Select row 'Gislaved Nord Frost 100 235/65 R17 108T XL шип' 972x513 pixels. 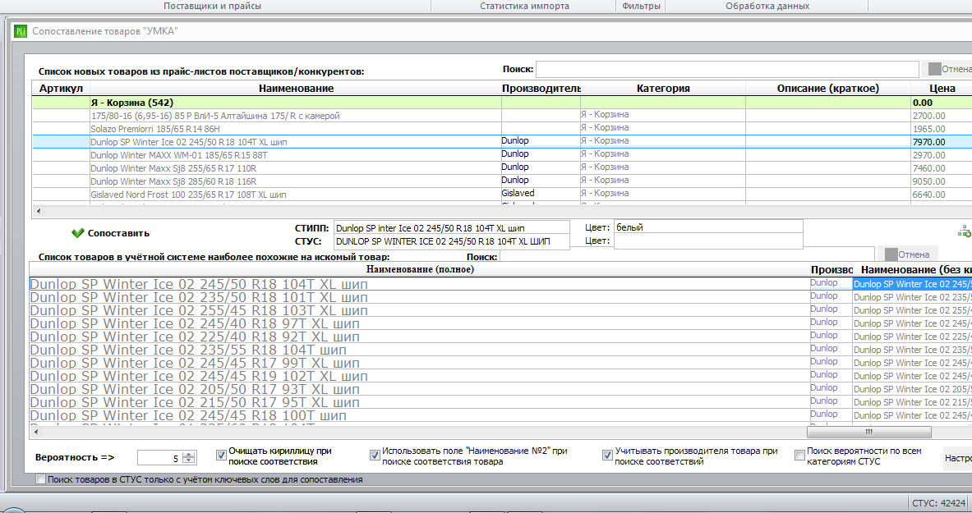pyautogui.click(x=502, y=194)
